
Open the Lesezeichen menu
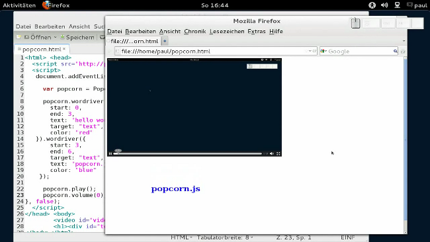(x=227, y=32)
